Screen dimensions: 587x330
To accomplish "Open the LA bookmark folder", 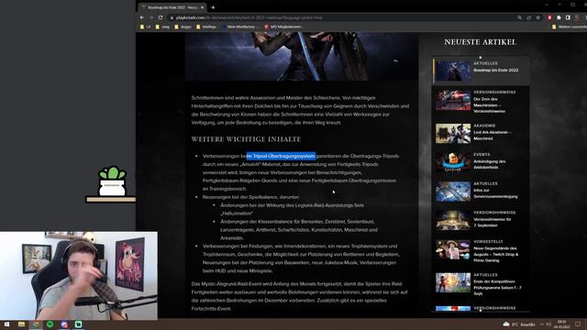I will point(145,27).
